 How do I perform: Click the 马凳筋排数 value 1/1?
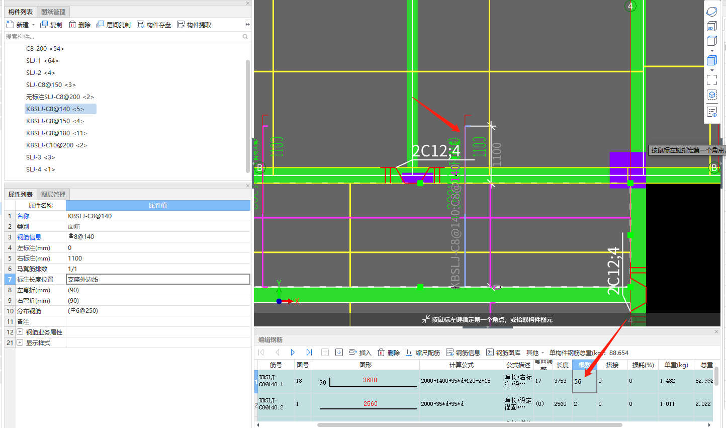pos(158,269)
